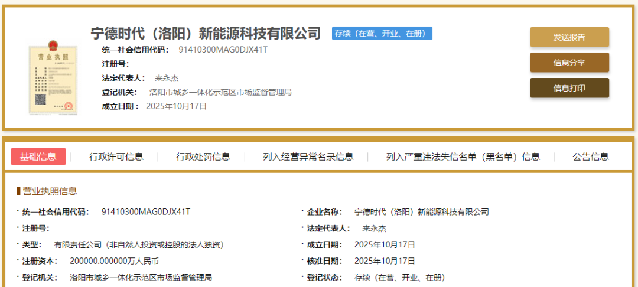Click the 登记机关 value in license details
The image size is (638, 287).
pyautogui.click(x=141, y=277)
